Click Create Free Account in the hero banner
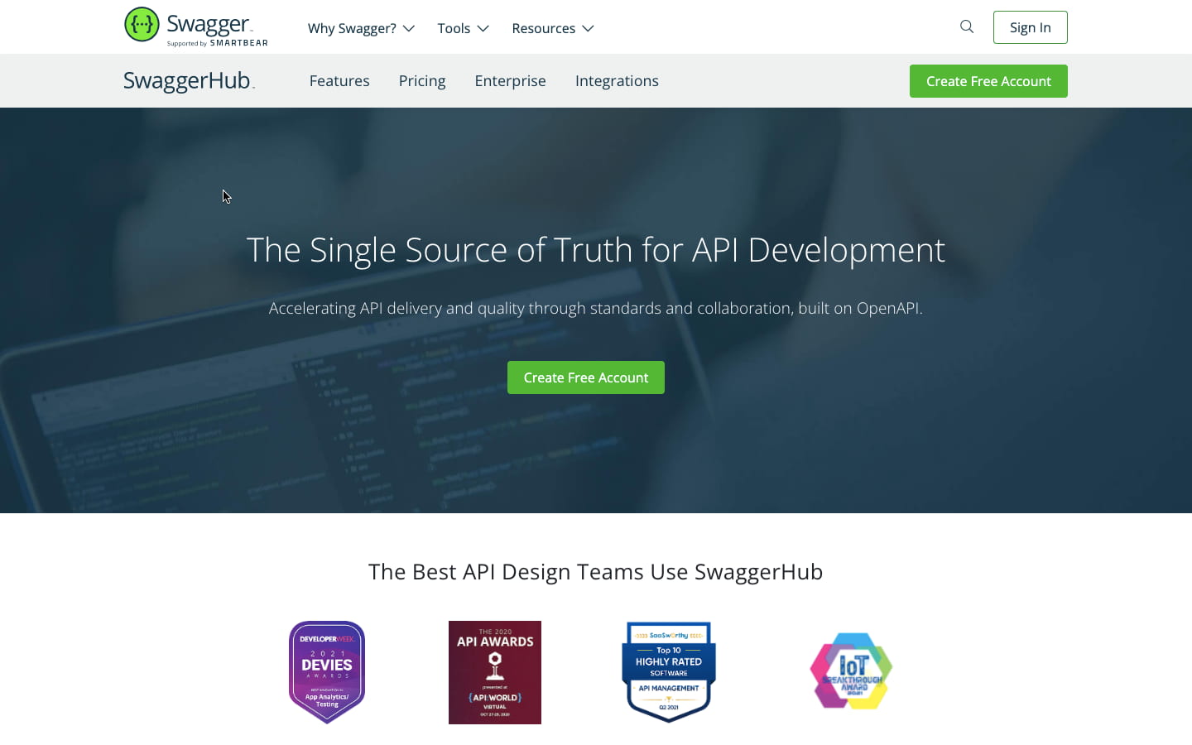 point(586,377)
